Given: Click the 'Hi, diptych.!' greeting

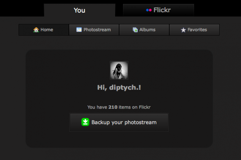Looking at the screenshot, I should (x=119, y=87).
